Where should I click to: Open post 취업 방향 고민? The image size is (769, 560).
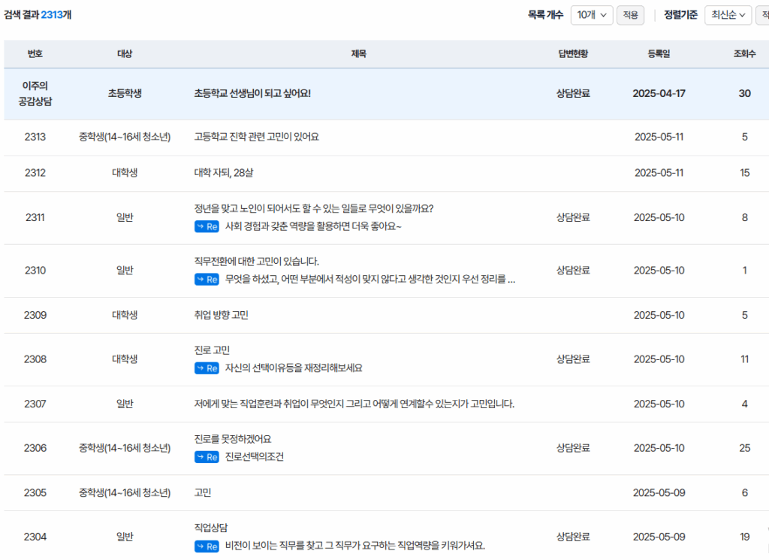point(222,315)
